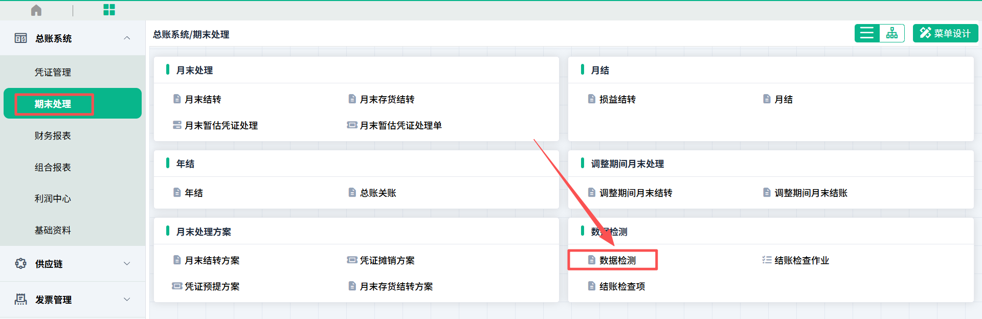Open 财务报表 from the sidebar
This screenshot has width=982, height=319.
point(53,135)
